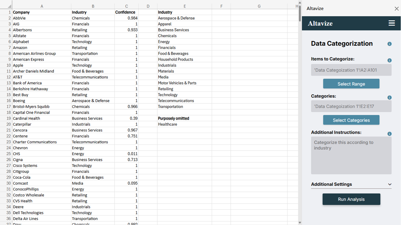Click info icon next to Items to Categorize
Image resolution: width=401 pixels, height=225 pixels.
(x=390, y=60)
